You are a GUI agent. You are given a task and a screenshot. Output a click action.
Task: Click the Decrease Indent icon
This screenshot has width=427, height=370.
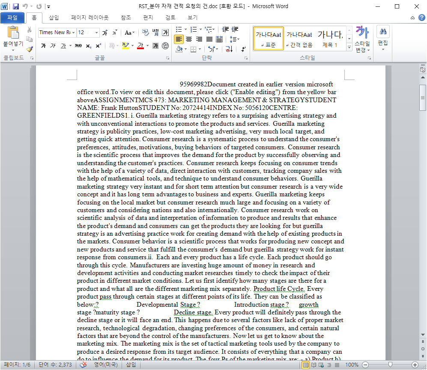[x=225, y=29]
